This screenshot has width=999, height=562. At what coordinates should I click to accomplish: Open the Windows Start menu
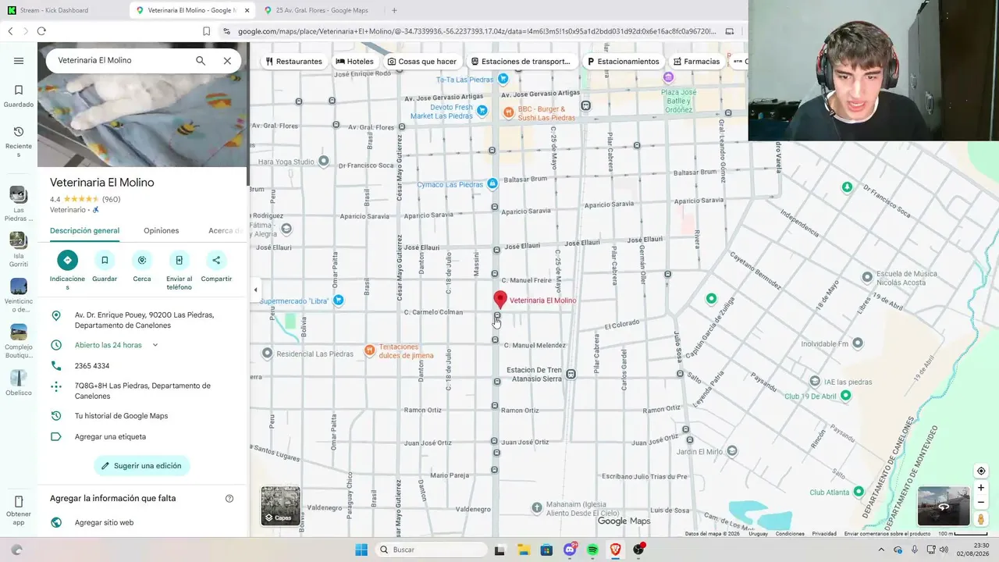[x=361, y=550]
